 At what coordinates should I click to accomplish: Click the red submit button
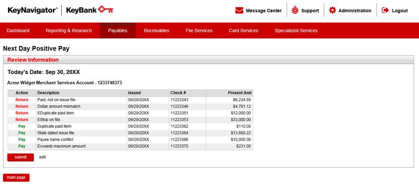pos(21,157)
